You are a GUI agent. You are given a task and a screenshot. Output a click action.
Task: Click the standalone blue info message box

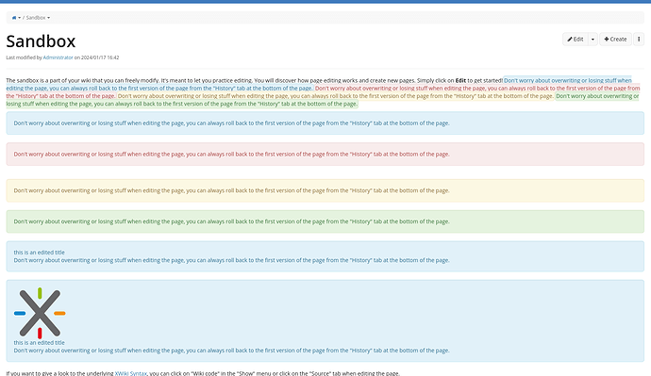click(x=325, y=123)
